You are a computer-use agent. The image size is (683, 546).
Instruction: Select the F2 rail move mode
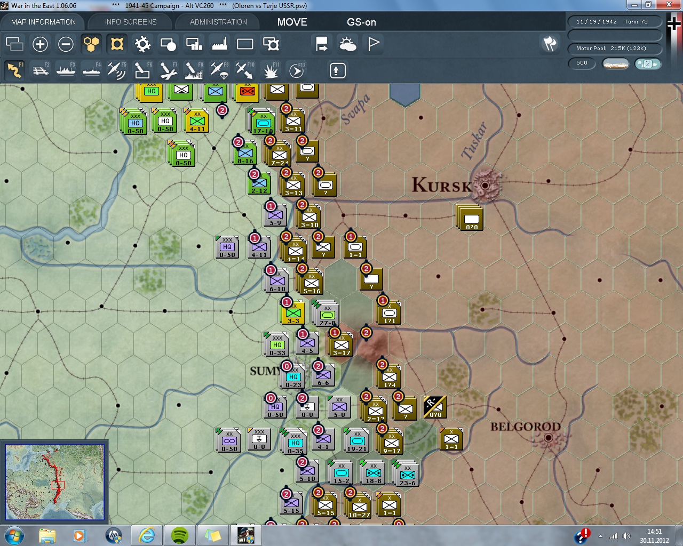coord(40,70)
